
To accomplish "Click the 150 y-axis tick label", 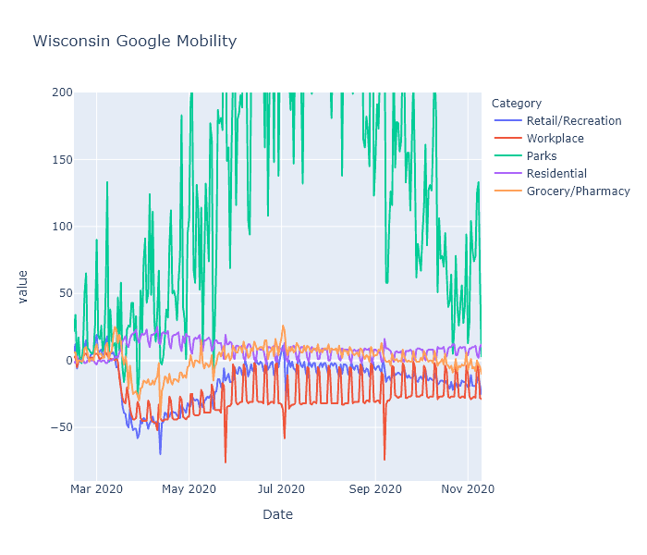I will coord(62,159).
